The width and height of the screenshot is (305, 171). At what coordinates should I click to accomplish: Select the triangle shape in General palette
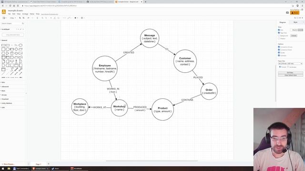click(8, 53)
